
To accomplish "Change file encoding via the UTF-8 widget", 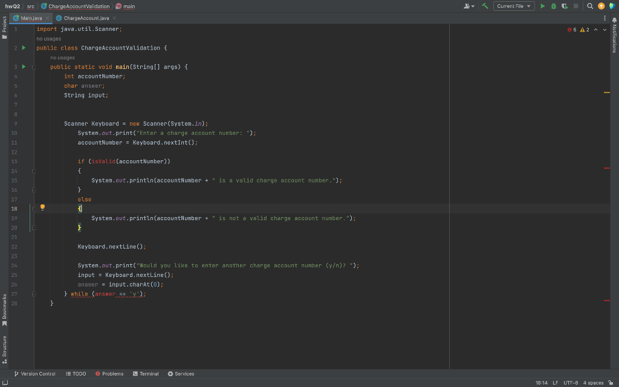I will 571,382.
